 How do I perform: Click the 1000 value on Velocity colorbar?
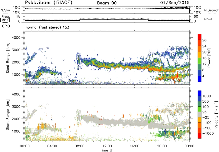[207, 96]
